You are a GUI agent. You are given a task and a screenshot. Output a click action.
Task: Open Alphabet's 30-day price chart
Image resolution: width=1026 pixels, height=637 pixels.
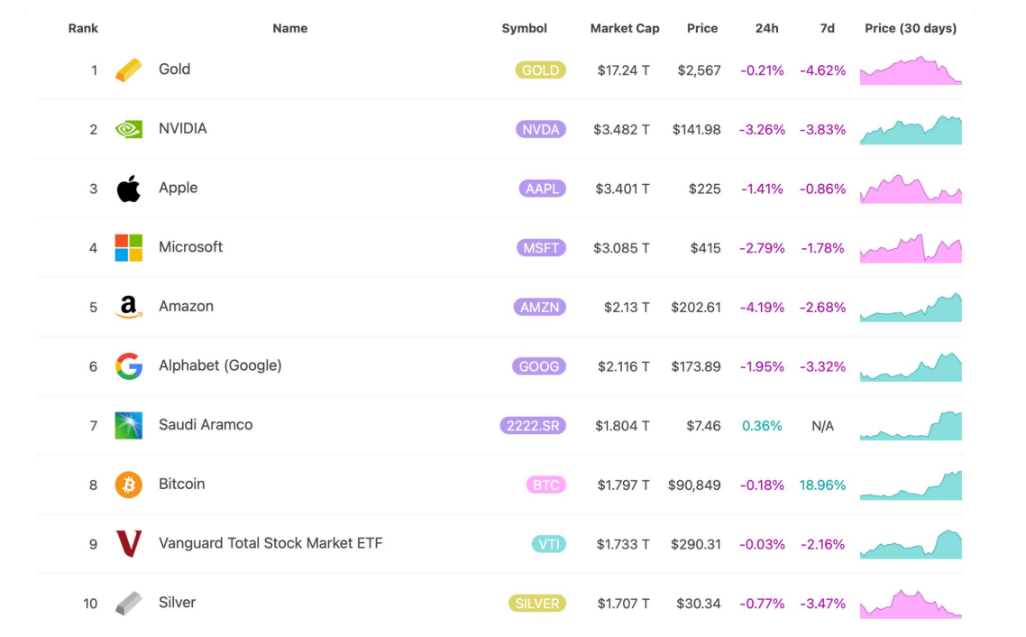pos(911,366)
